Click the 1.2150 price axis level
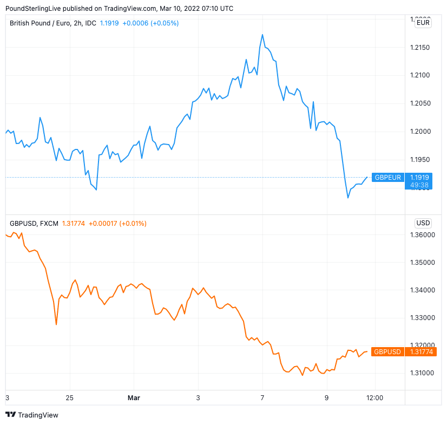This screenshot has width=447, height=424. pyautogui.click(x=420, y=48)
